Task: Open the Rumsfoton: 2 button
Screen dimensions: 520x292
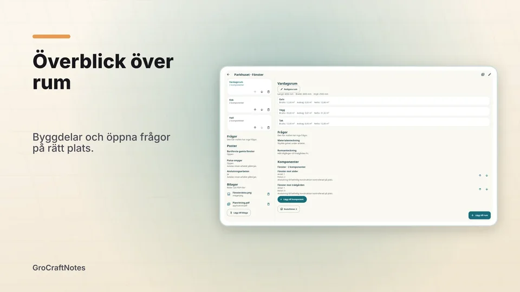Action: [289, 209]
